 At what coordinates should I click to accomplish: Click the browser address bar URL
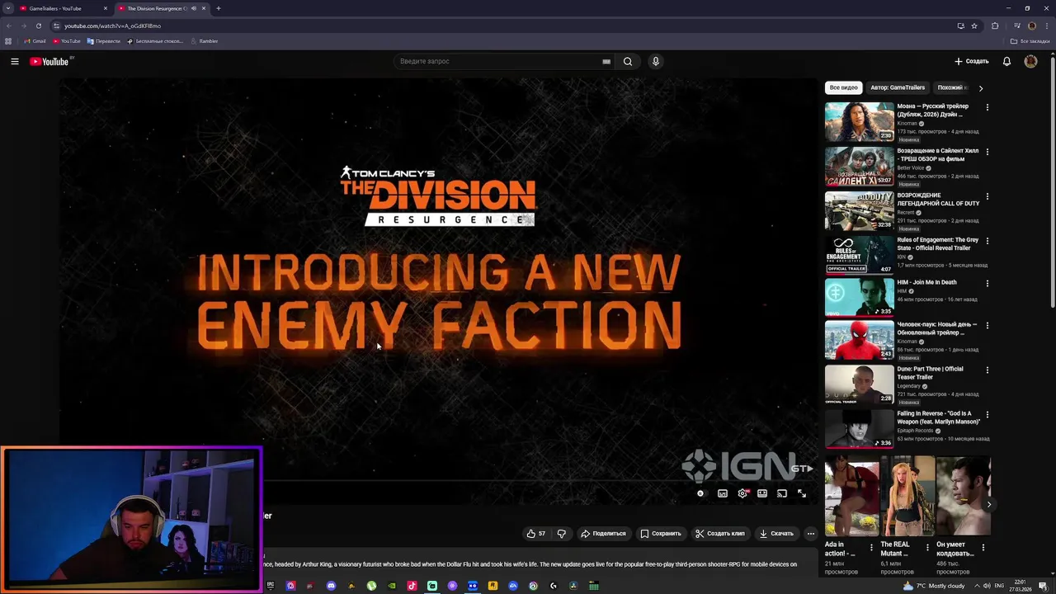click(x=112, y=26)
